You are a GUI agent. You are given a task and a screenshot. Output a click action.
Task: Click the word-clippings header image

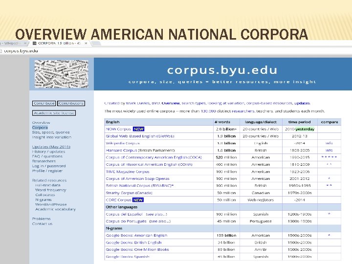click(62, 74)
